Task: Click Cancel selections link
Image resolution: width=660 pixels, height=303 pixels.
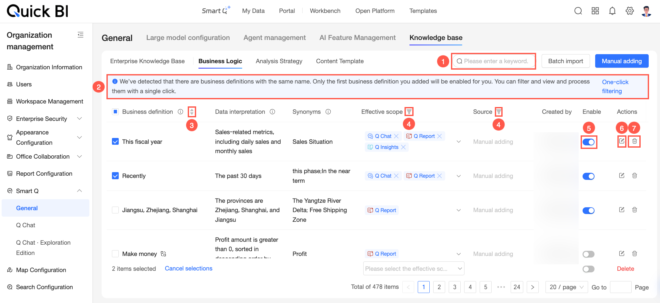Action: coord(189,269)
